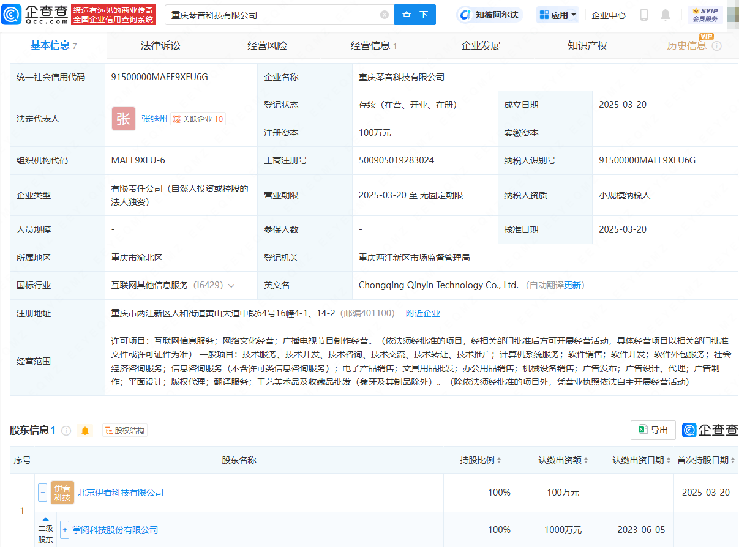Select the 组织机构代码 value MAEF9XFU-6

tap(138, 160)
